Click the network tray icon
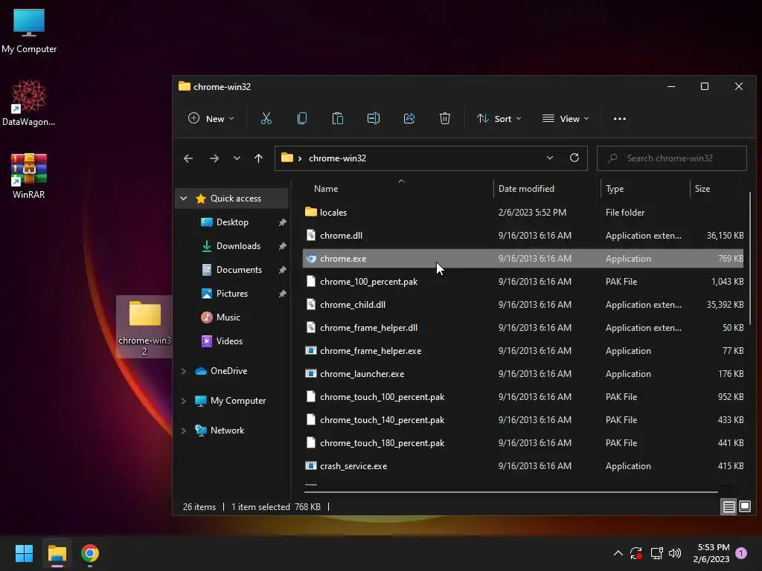762x571 pixels. [656, 553]
